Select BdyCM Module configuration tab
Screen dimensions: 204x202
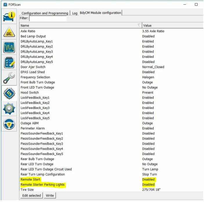(100, 13)
